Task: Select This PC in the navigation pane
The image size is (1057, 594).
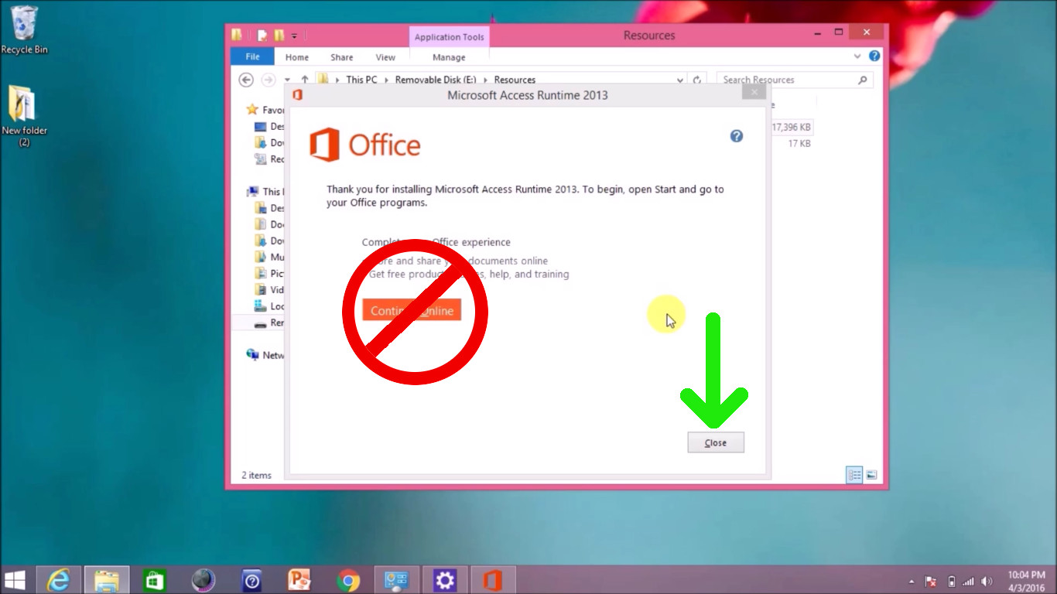Action: tap(265, 191)
